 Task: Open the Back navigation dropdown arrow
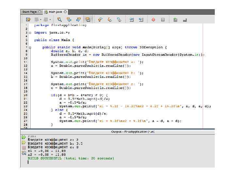[41, 20]
